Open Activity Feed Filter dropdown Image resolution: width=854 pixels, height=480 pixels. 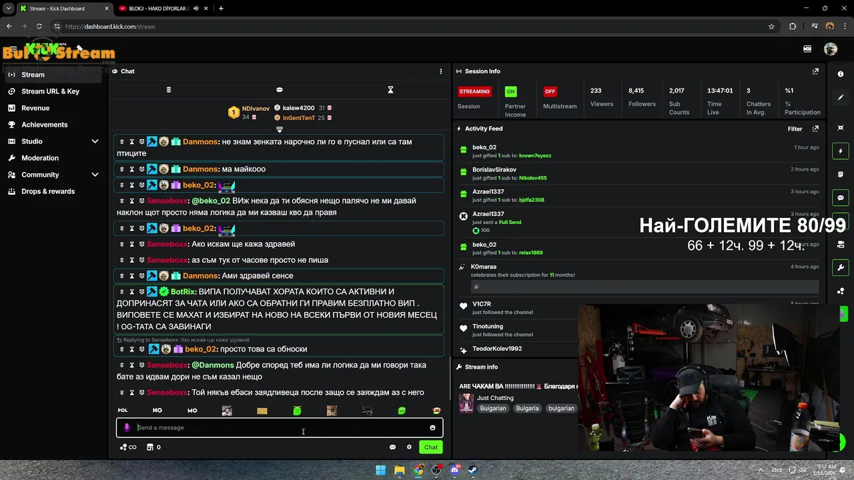[795, 129]
